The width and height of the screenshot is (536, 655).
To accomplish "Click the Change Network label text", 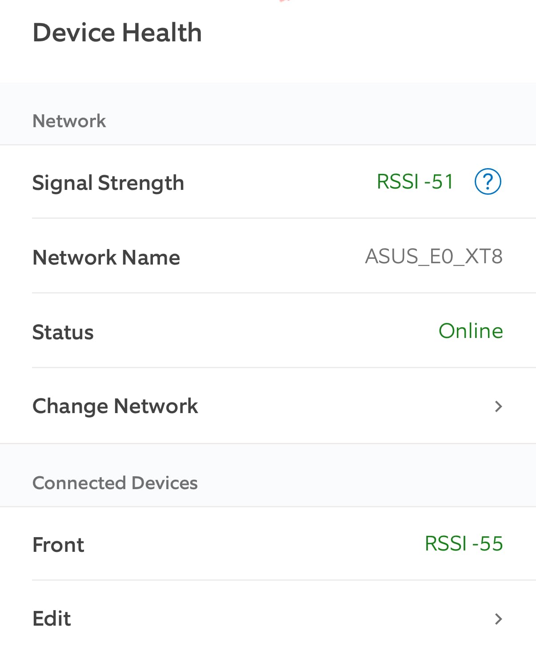I will point(115,406).
